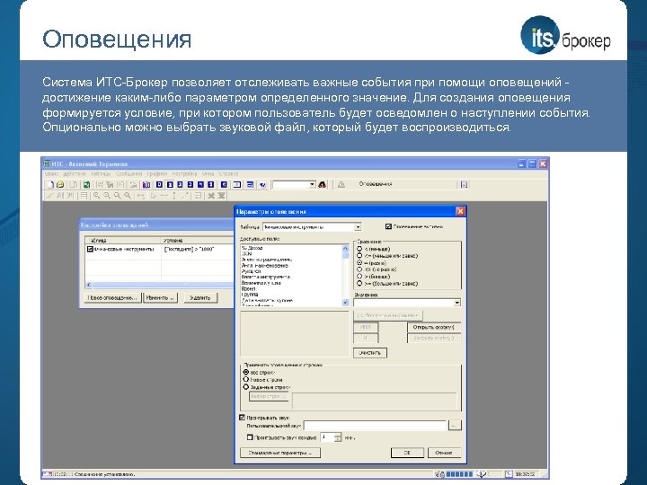This screenshot has height=485, width=647.
Task: Click the Изменить... button
Action: click(160, 297)
